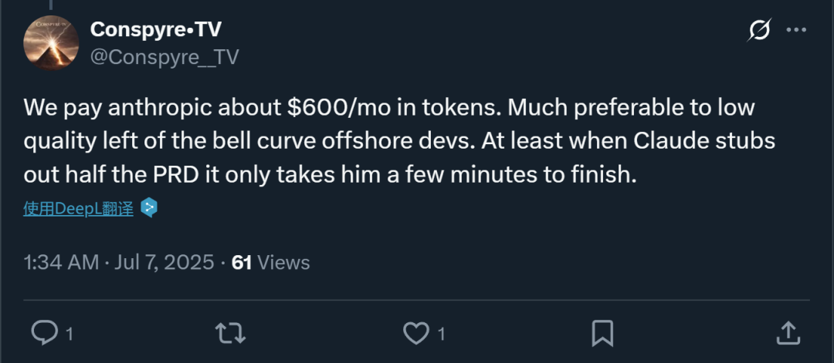Click the Share upload-arrow icon
The height and width of the screenshot is (363, 834).
pyautogui.click(x=788, y=333)
